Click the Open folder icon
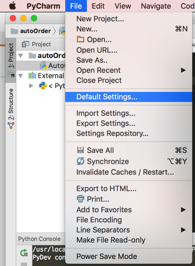This screenshot has width=195, height=266. 81,39
